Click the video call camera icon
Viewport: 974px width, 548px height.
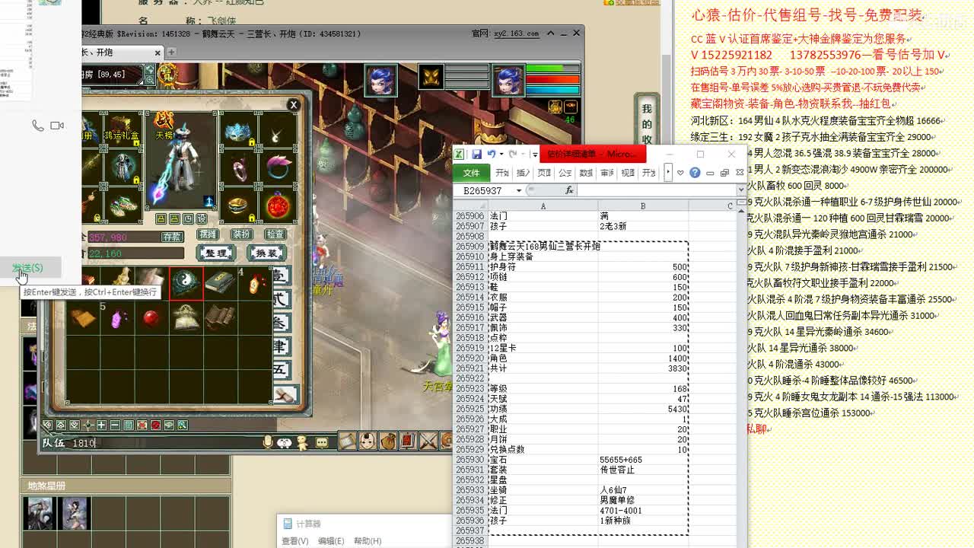[x=57, y=126]
